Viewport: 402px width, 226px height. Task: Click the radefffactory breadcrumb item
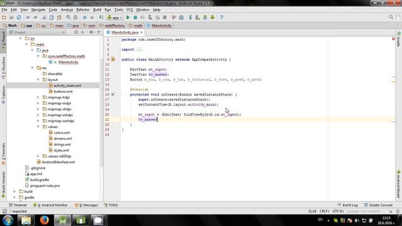click(x=112, y=26)
